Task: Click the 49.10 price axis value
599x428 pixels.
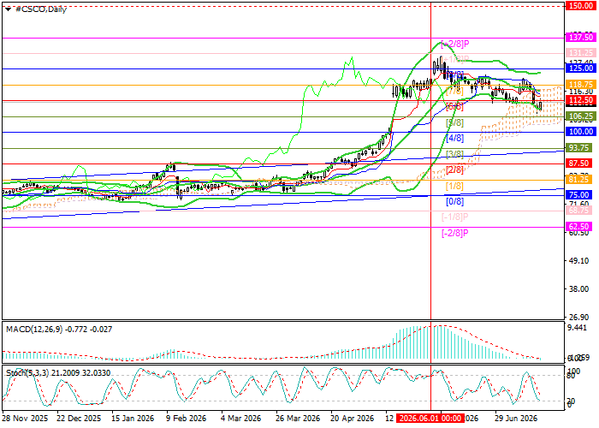Action: tap(578, 261)
